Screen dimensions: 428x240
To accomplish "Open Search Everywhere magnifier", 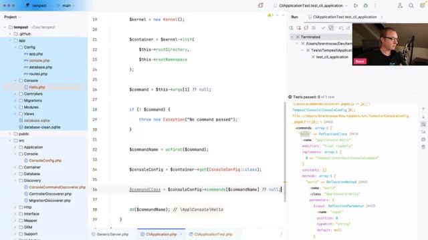I will (411, 5).
